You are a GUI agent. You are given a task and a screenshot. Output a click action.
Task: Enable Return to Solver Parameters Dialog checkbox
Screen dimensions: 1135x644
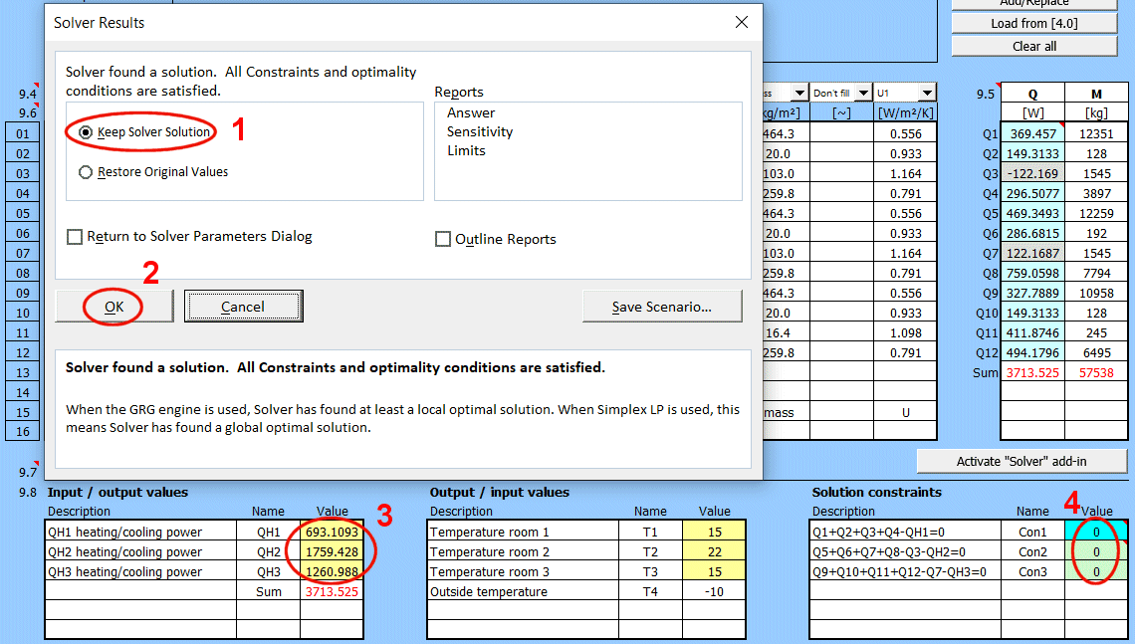click(75, 237)
